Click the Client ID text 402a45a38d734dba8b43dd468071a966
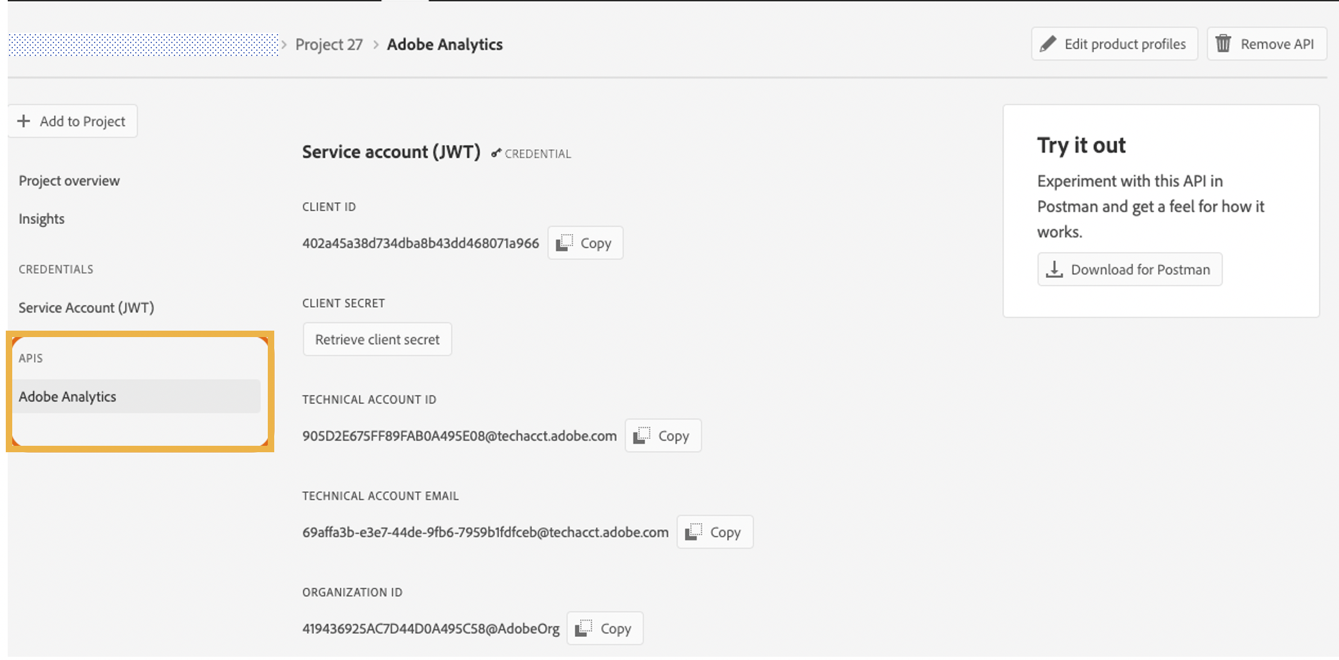Viewport: 1339px width, 660px height. point(421,243)
